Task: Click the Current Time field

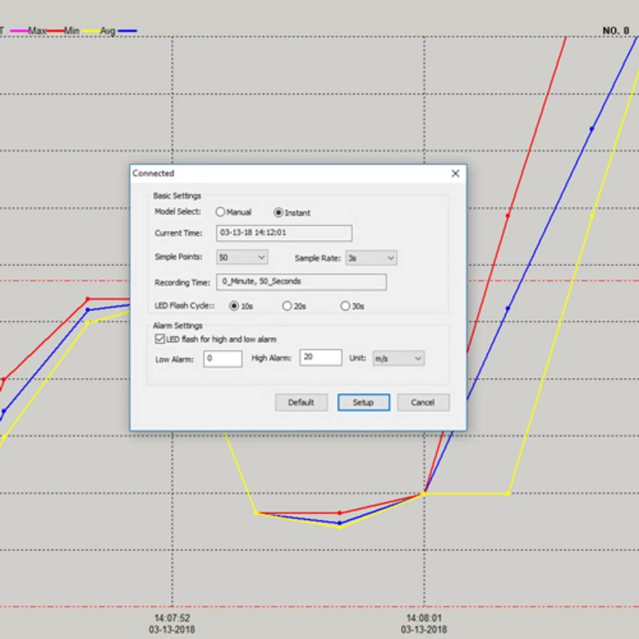Action: click(284, 233)
